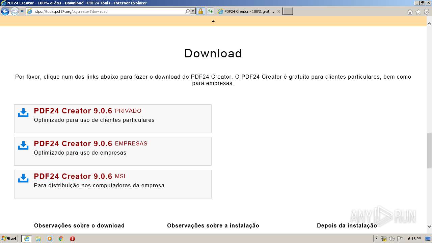Viewport: 432px width, 243px height.
Task: Click download icon for PRIVADO version
Action: click(23, 113)
